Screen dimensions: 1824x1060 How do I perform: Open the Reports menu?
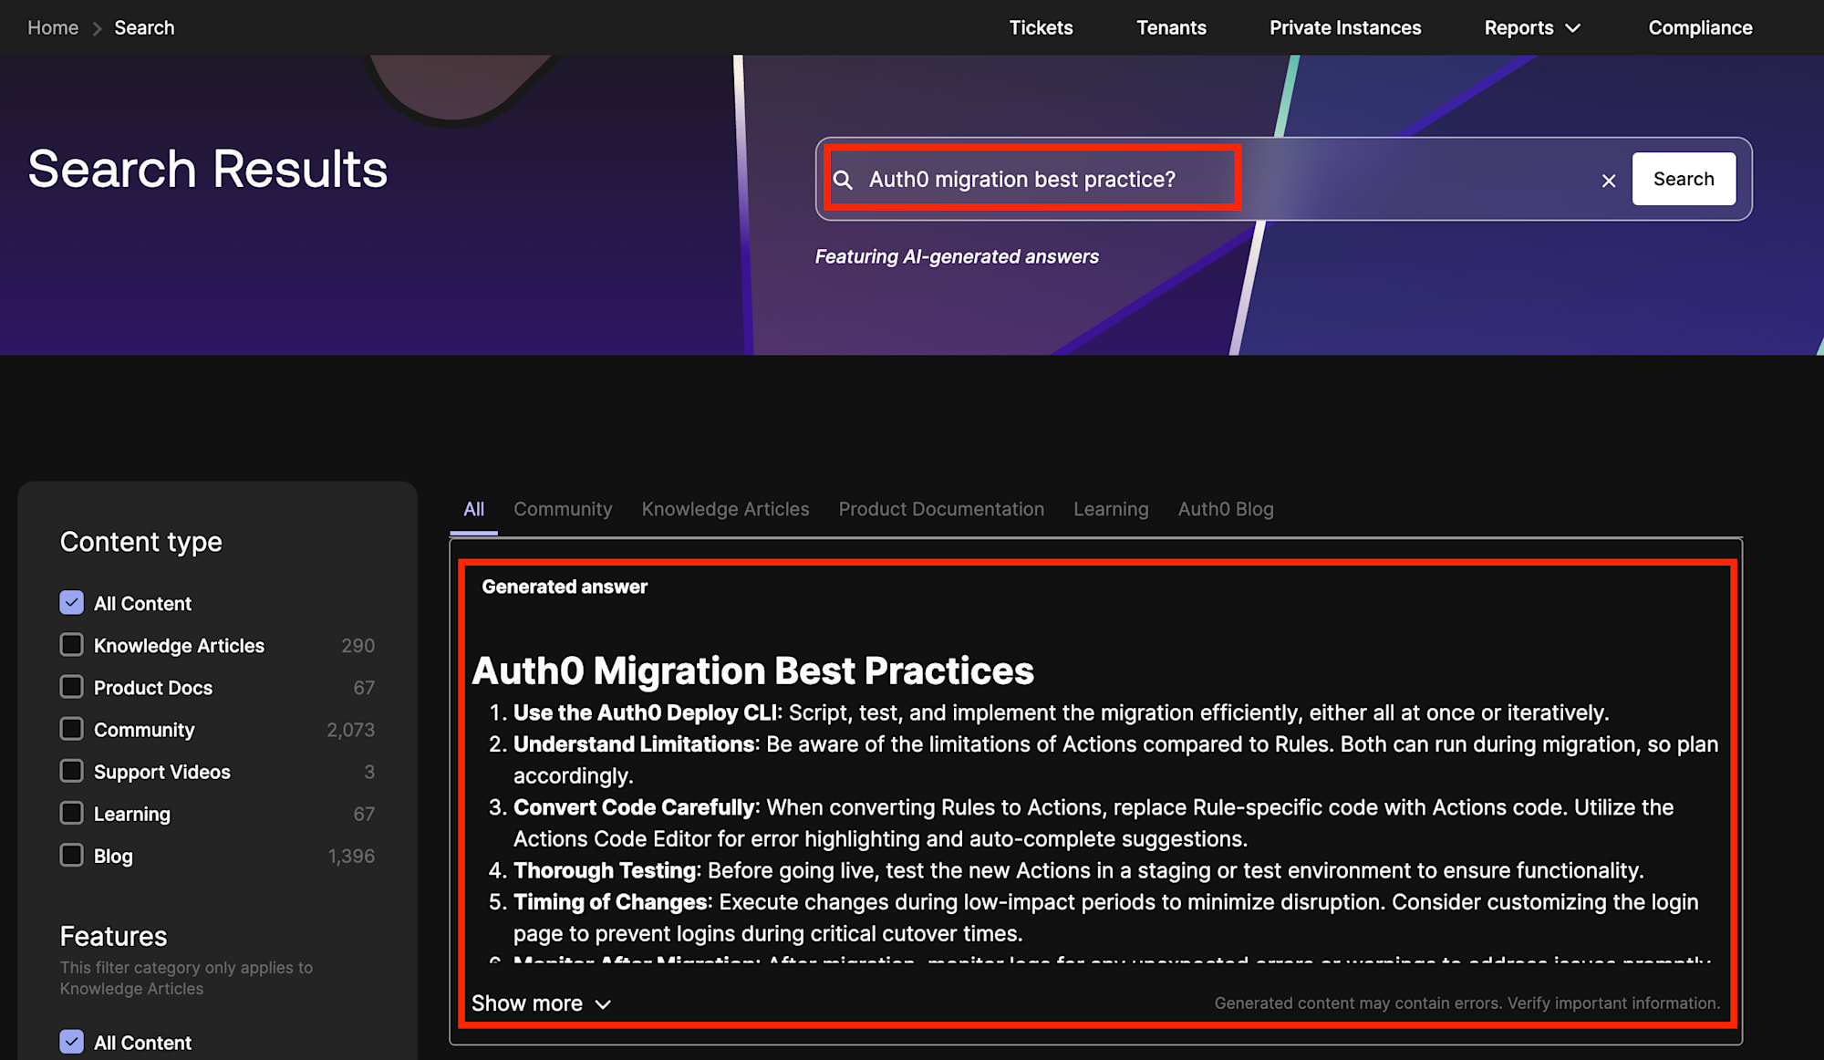tap(1518, 28)
